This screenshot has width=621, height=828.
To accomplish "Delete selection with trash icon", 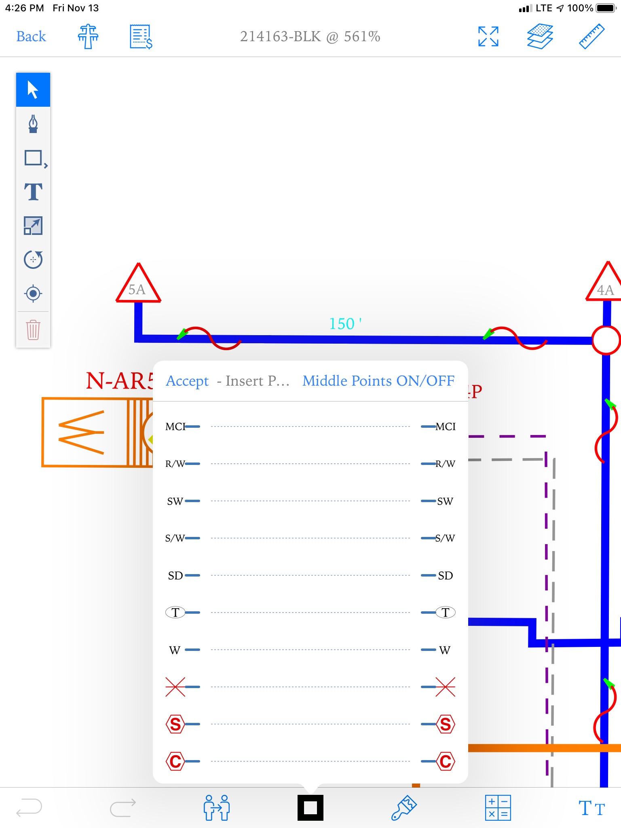I will pyautogui.click(x=33, y=330).
